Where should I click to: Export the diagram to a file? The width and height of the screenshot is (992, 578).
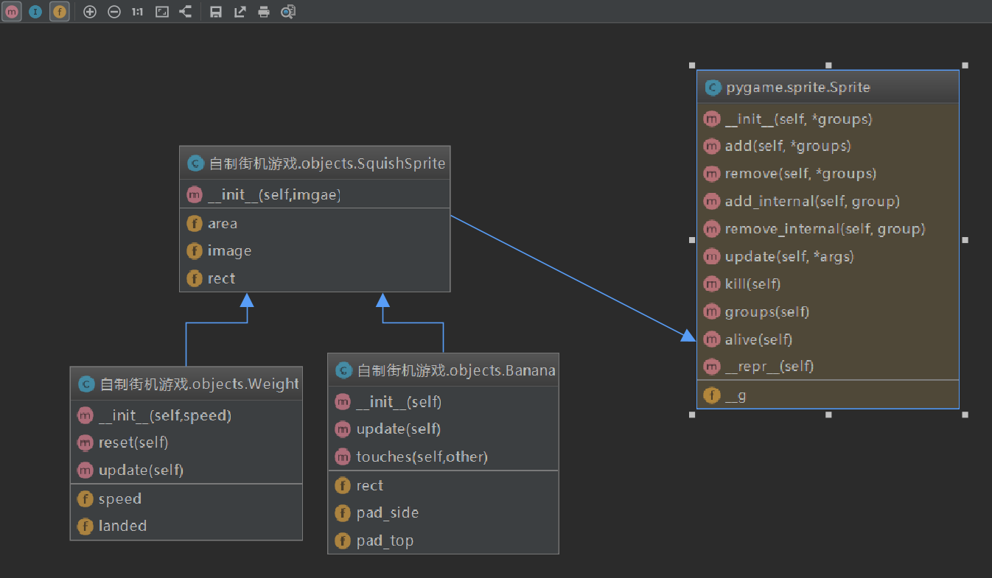240,12
